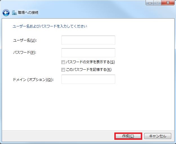
Task: Close the wizard with the red X
Action: [168, 3]
